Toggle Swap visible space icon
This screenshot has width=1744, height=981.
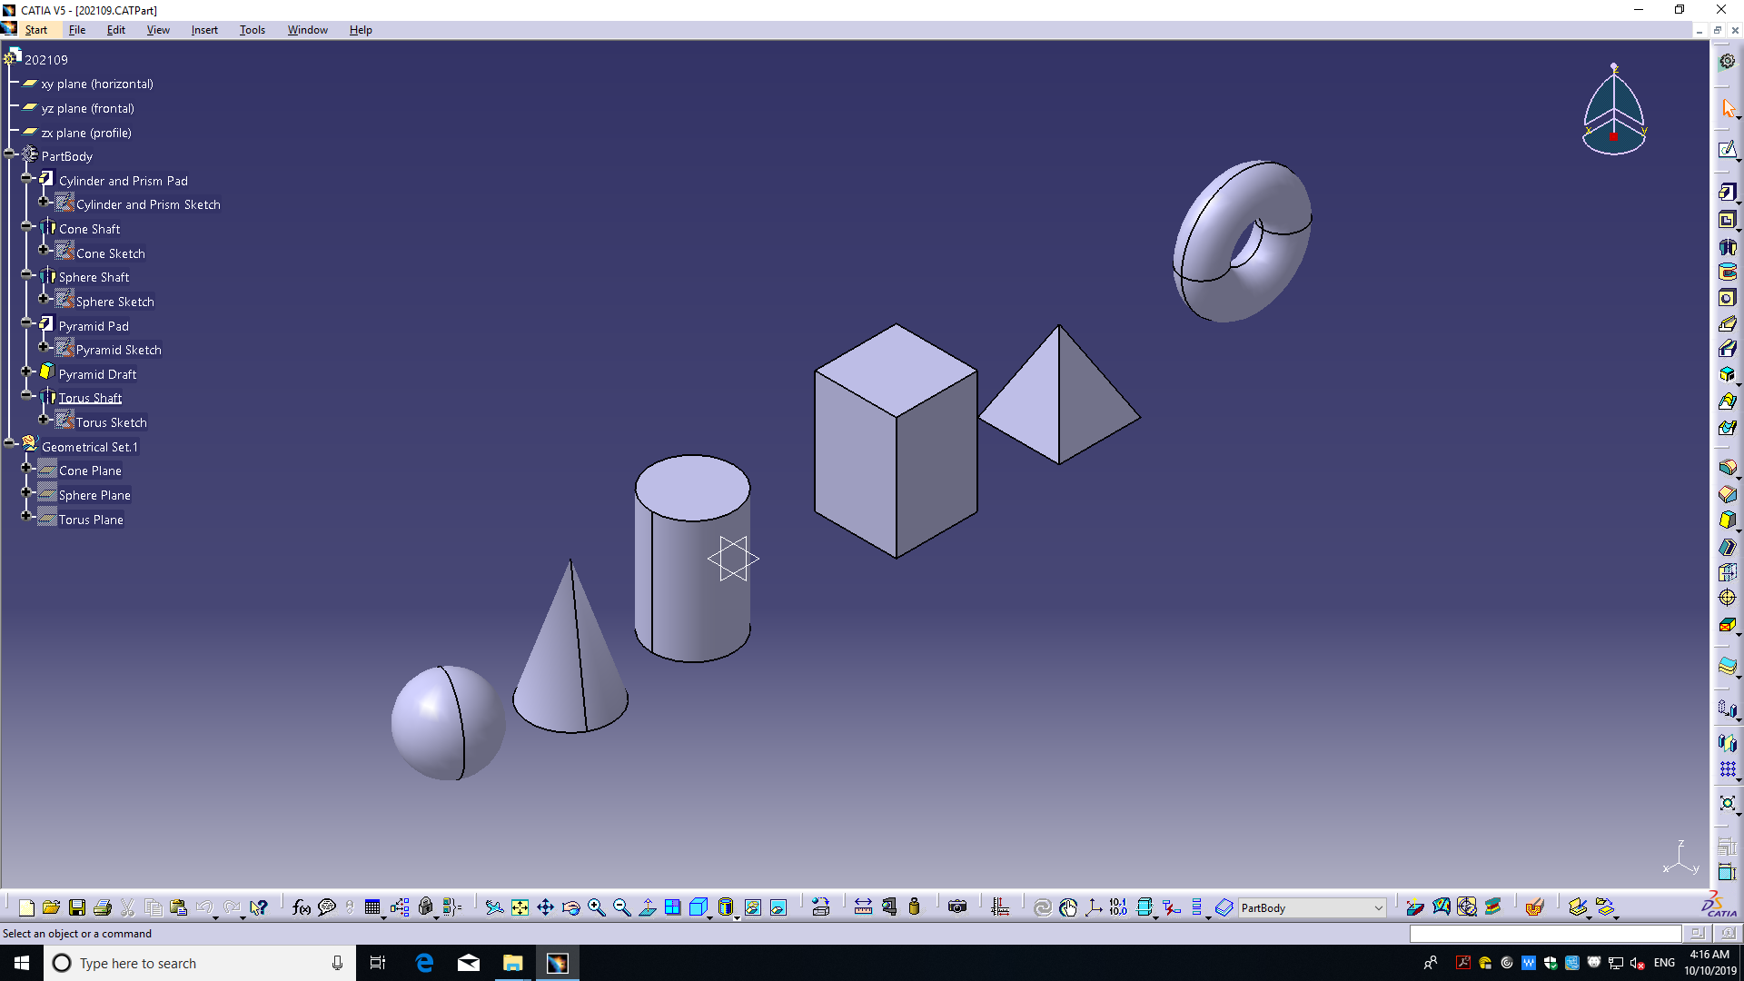point(778,907)
